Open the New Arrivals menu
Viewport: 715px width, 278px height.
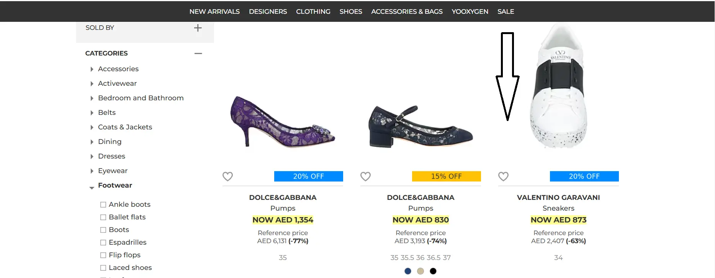(x=214, y=11)
